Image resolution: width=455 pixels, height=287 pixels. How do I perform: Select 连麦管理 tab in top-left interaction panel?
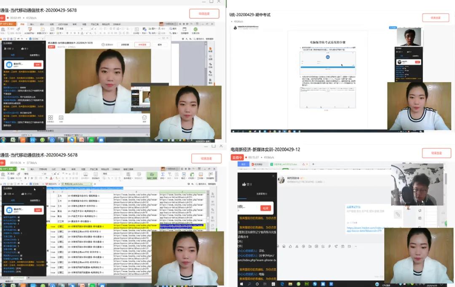pos(35,55)
